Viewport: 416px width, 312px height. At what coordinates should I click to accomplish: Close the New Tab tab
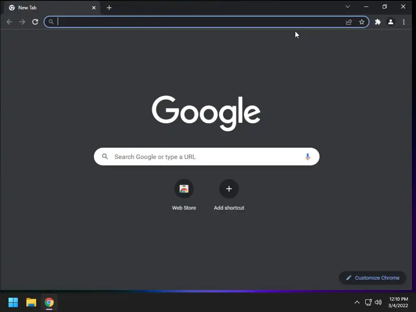point(94,8)
